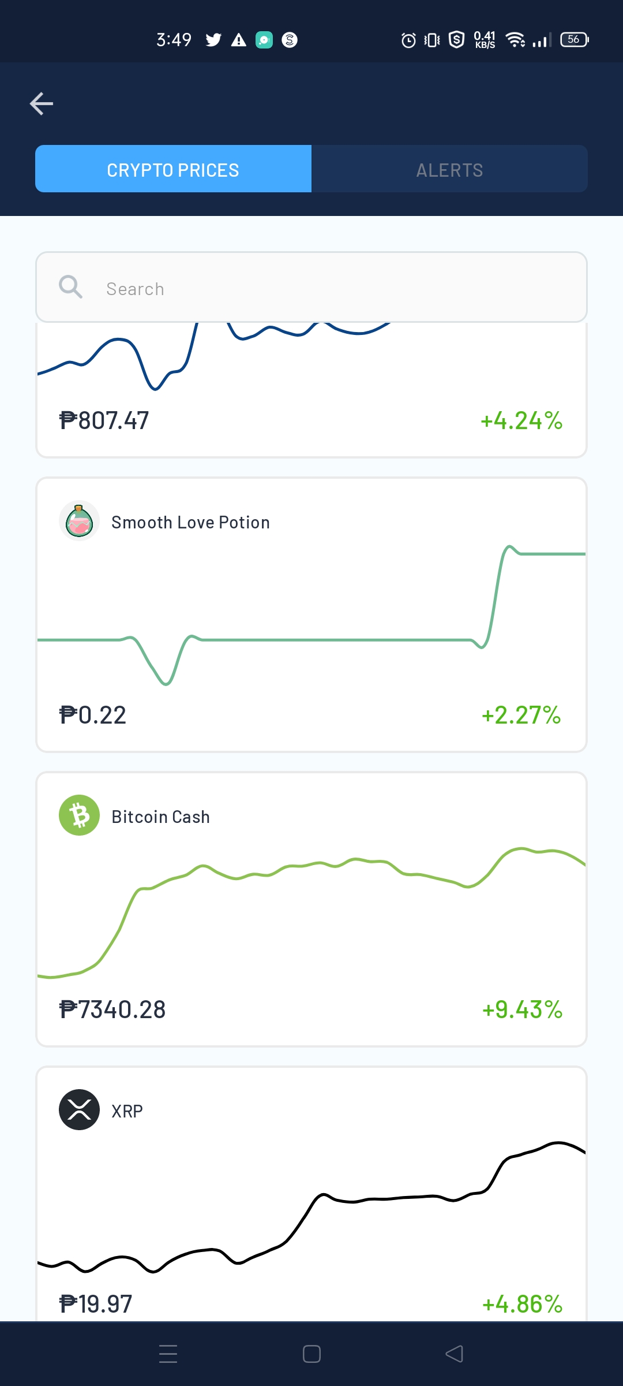Tap the back arrow icon
The width and height of the screenshot is (623, 1386).
point(42,104)
